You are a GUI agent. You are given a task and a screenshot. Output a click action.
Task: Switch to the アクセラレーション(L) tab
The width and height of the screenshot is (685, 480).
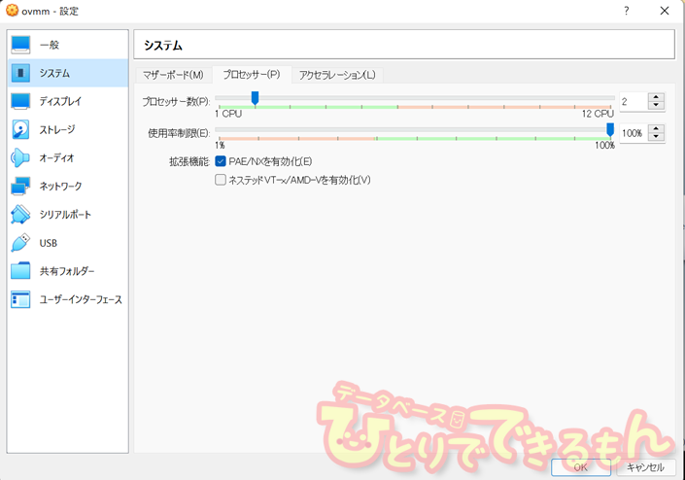coord(337,75)
